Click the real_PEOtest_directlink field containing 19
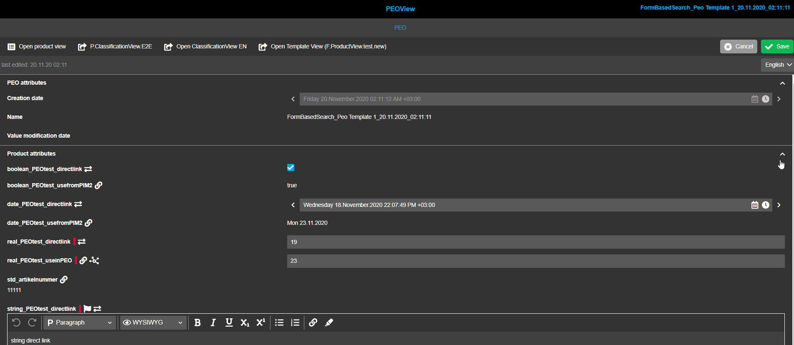This screenshot has width=794, height=345. tap(536, 242)
